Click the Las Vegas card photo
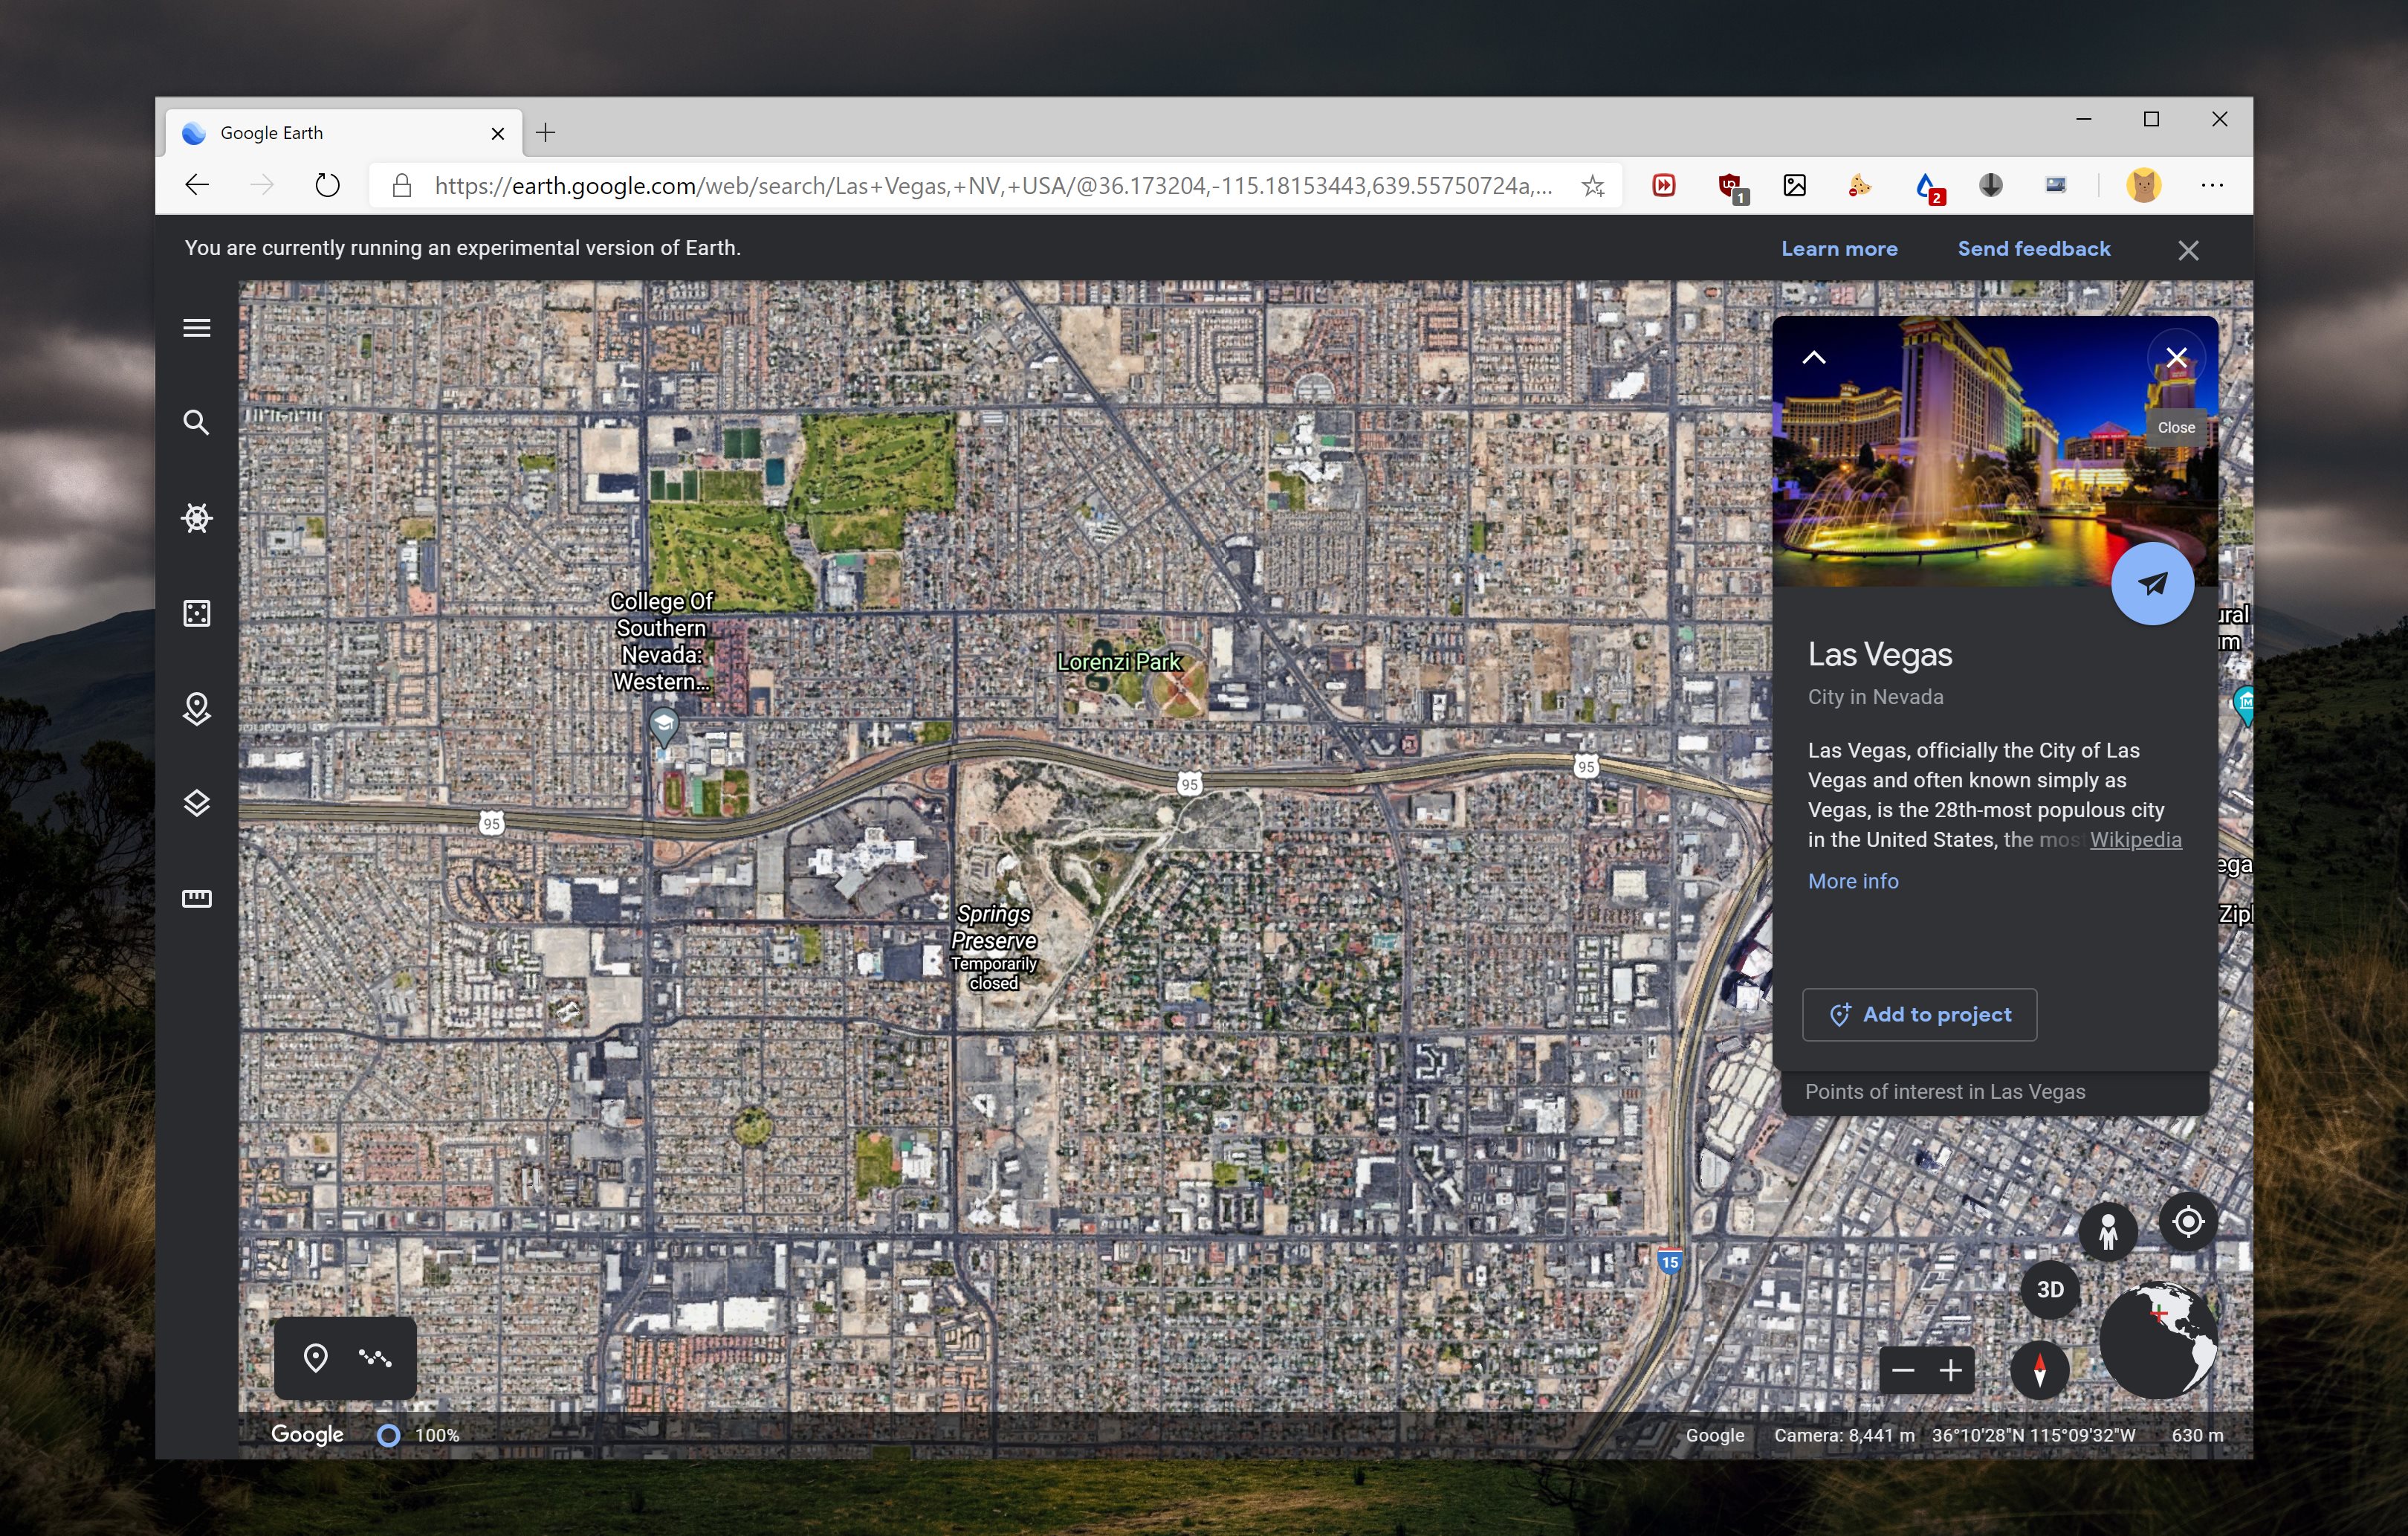 coord(1995,451)
